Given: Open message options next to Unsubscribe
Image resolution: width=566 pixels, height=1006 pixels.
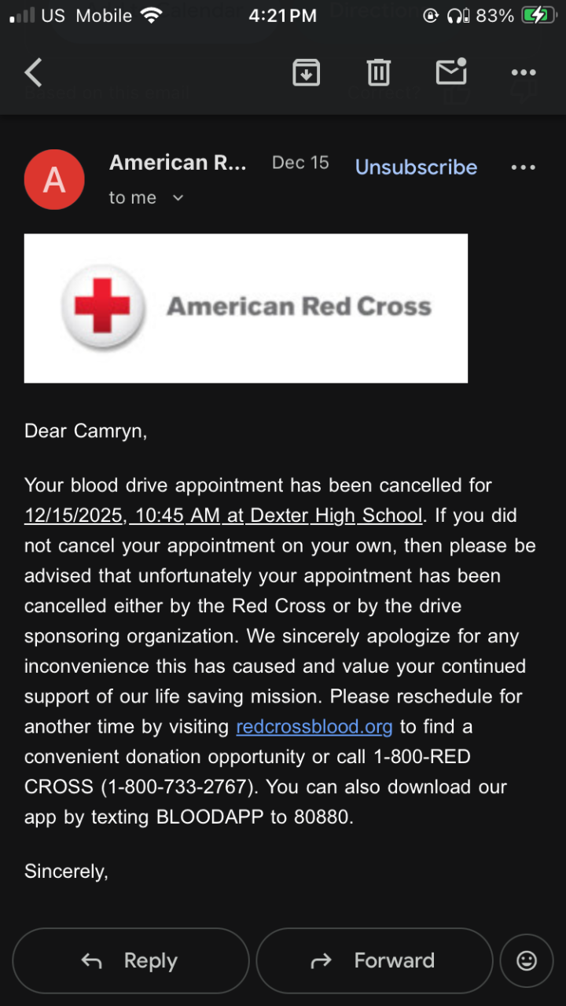Looking at the screenshot, I should pyautogui.click(x=524, y=167).
